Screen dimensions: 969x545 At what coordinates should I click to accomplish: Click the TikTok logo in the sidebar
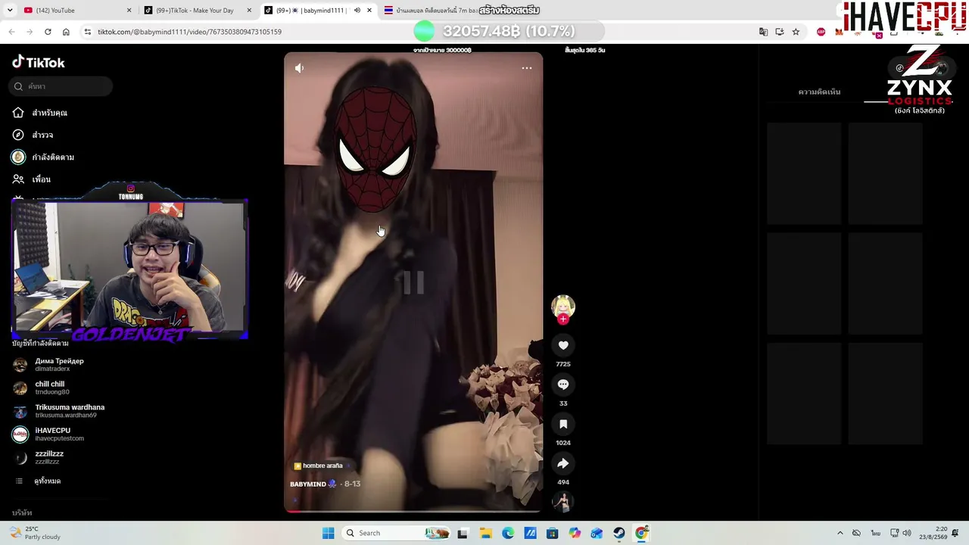click(39, 62)
